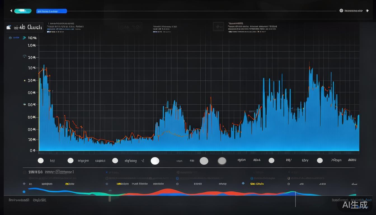The width and height of the screenshot is (376, 215).
Task: Toggle the teal pill switch beside the back arrow
Action: (x=23, y=11)
